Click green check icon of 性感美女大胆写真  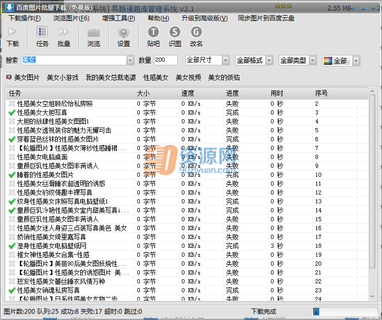(x=12, y=112)
